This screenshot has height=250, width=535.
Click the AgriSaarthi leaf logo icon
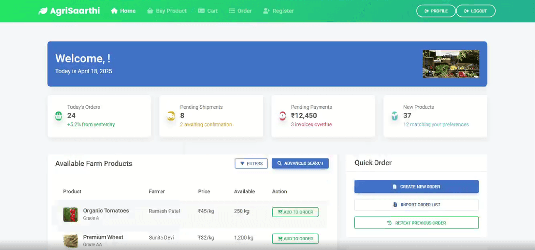(43, 11)
